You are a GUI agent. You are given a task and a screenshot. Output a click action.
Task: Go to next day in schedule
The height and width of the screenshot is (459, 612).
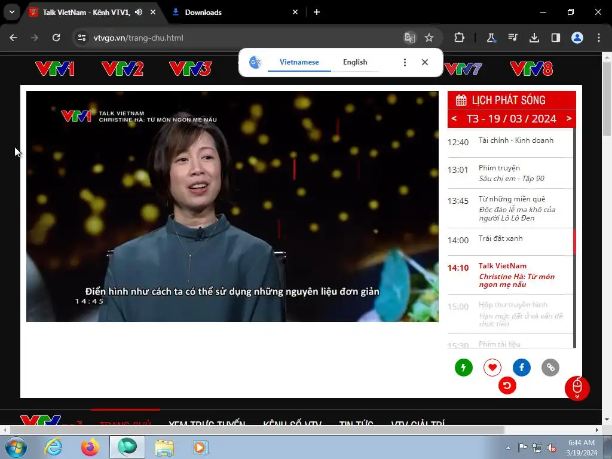coord(569,118)
